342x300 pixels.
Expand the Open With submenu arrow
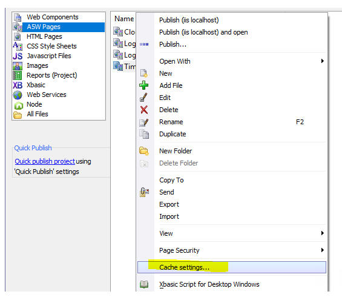coord(322,61)
